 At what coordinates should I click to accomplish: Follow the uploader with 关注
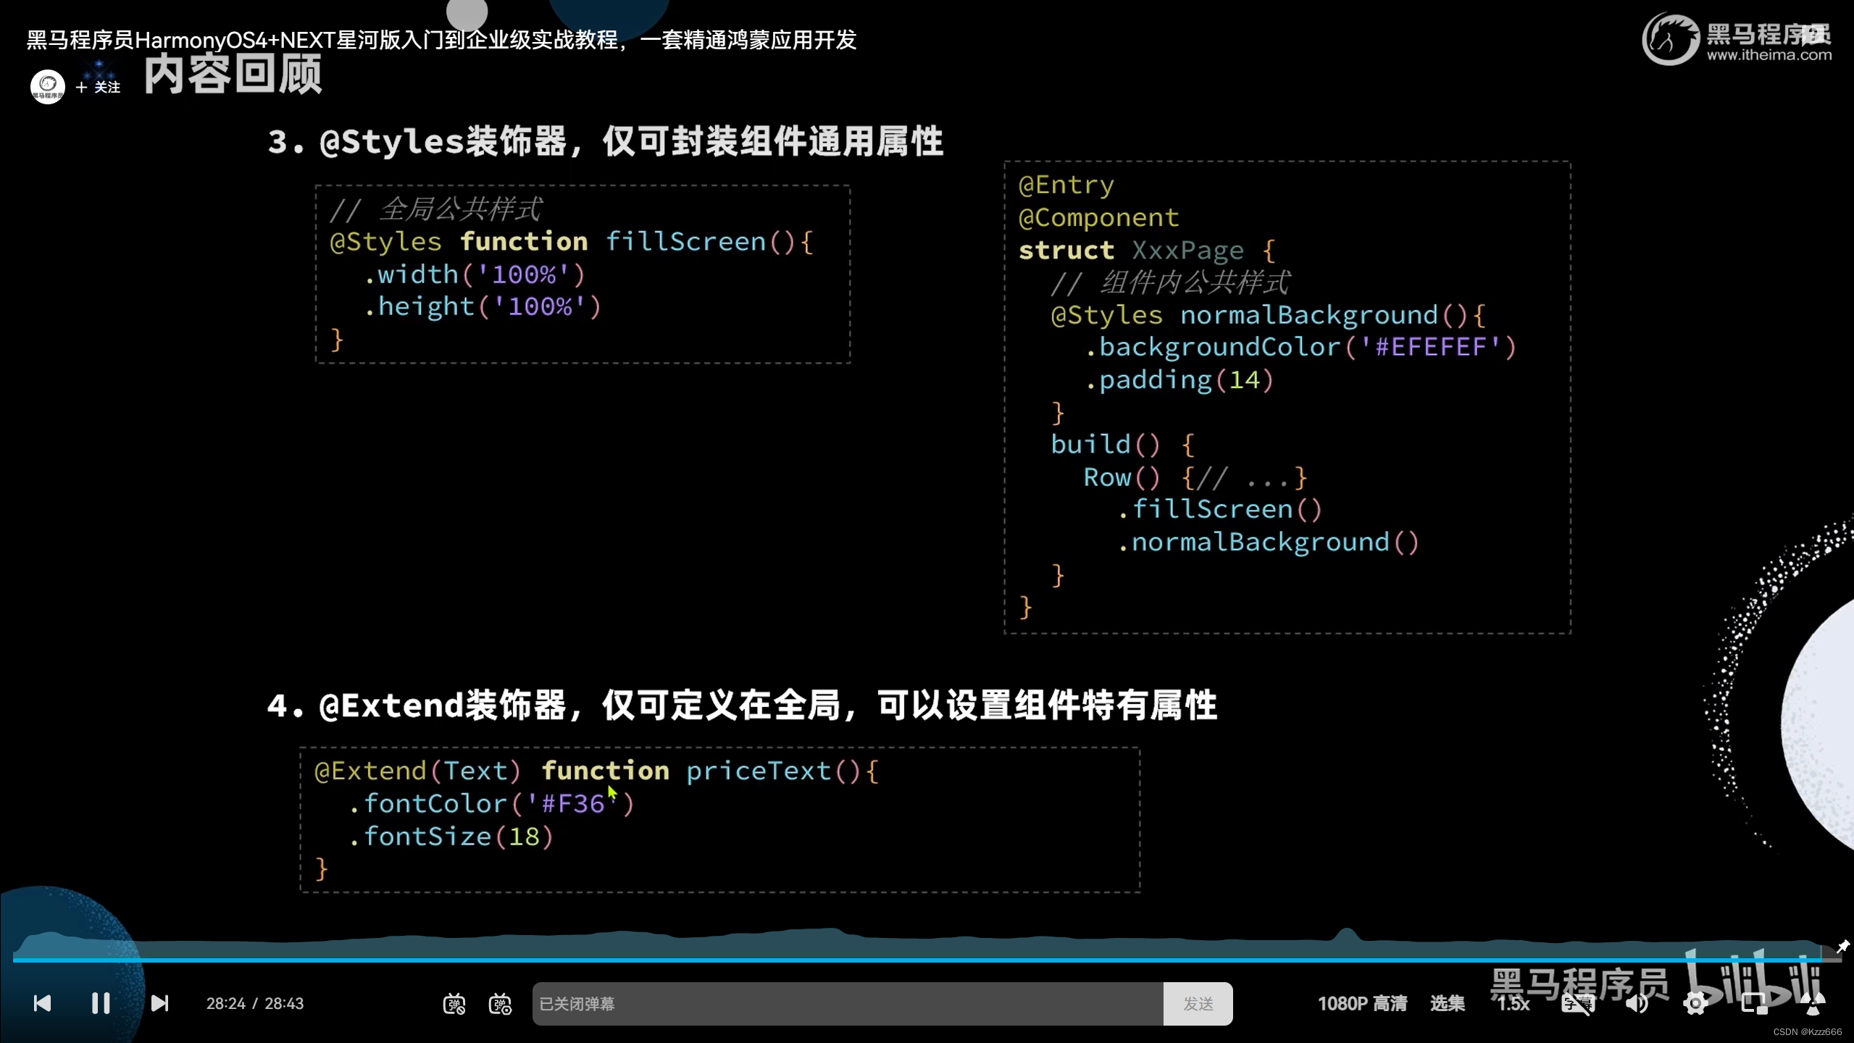(x=99, y=87)
